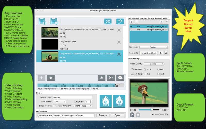Select NTSC TV standard

145,69
